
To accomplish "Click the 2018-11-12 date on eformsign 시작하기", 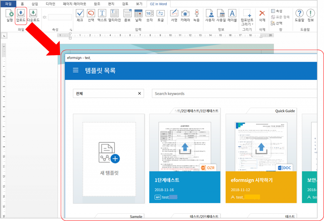I will pos(240,190).
